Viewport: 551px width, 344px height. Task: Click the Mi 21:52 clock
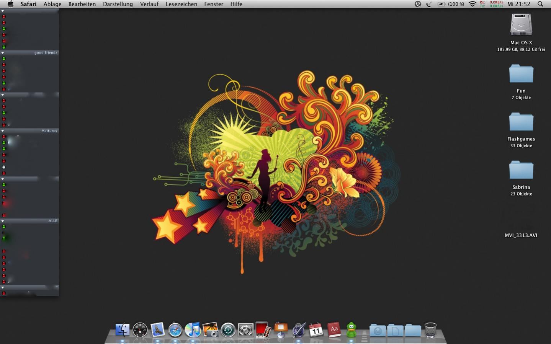pyautogui.click(x=519, y=4)
